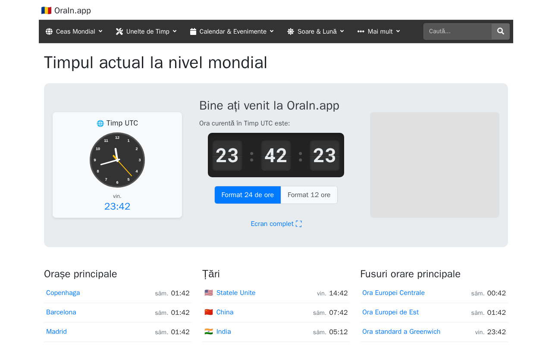
Task: Open the Madrid city link
Action: point(56,332)
